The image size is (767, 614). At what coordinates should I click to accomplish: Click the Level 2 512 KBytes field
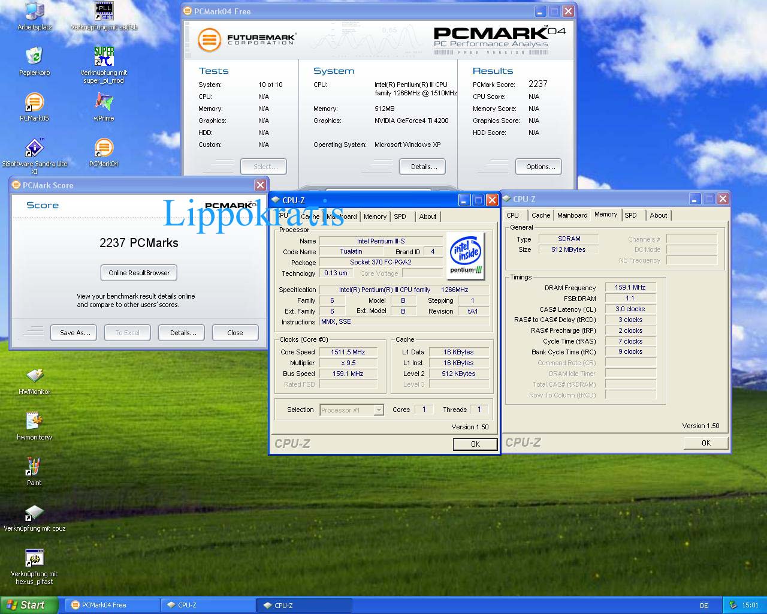(x=458, y=374)
